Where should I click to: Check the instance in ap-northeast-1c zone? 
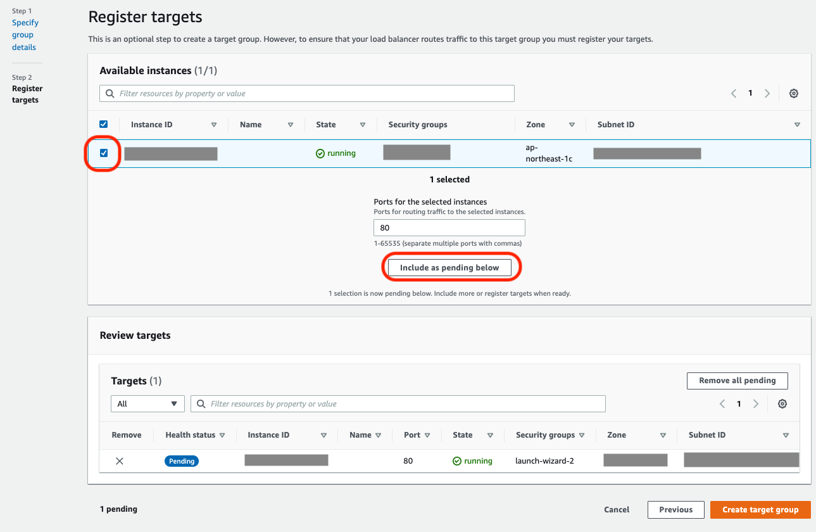(x=103, y=153)
